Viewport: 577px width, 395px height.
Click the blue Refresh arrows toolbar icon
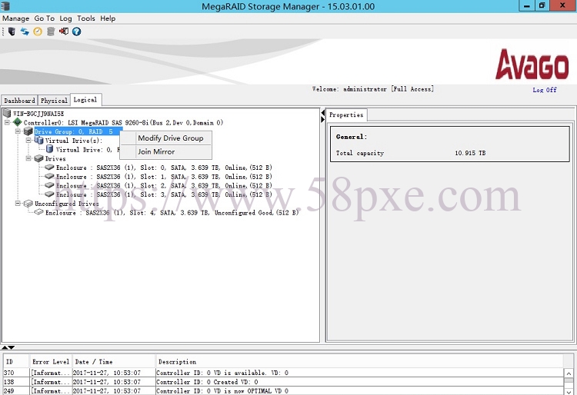click(x=25, y=32)
